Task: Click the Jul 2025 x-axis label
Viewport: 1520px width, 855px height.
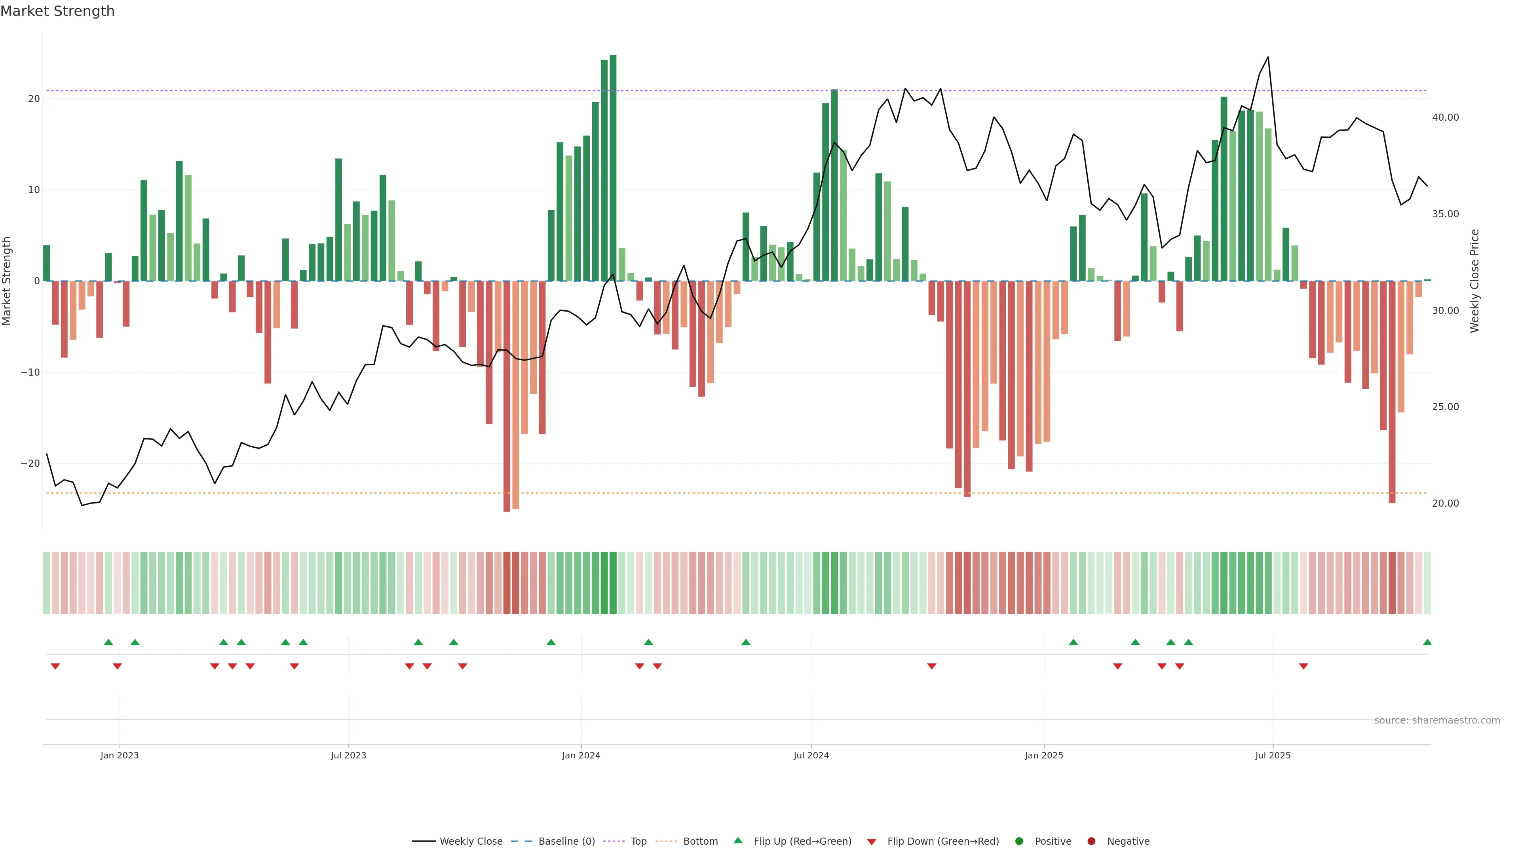Action: (x=1273, y=755)
